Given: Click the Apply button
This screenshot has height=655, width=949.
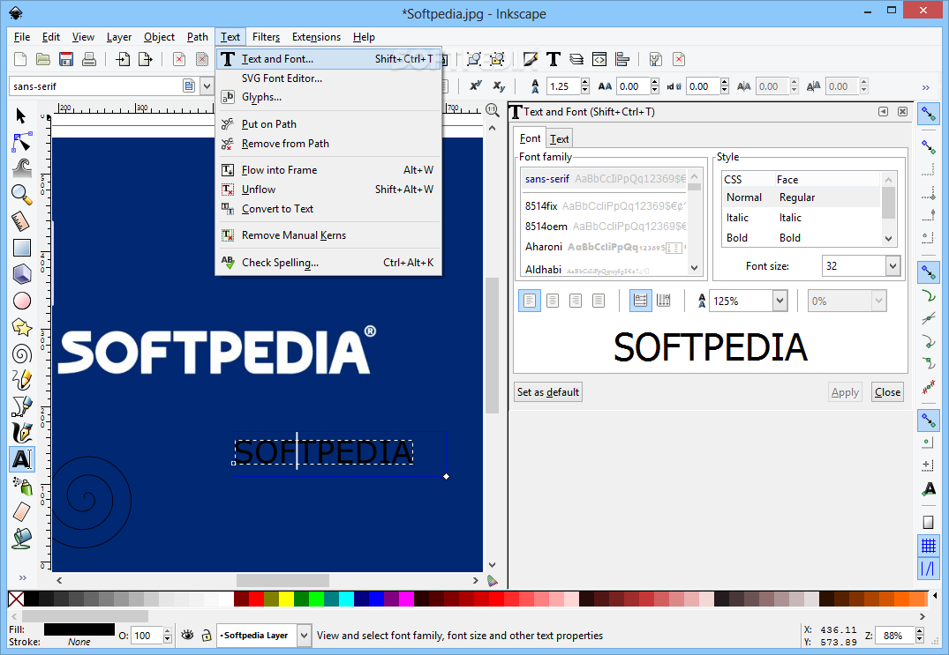Looking at the screenshot, I should click(x=845, y=392).
